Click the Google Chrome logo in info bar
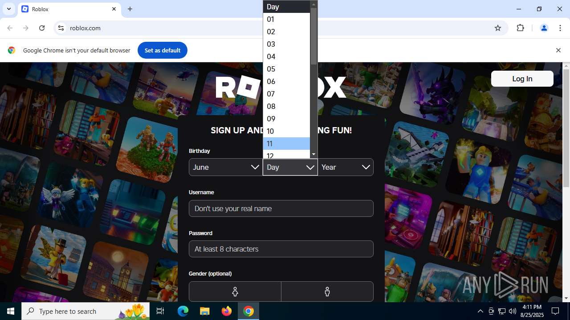Screen dimensions: 570x320 tap(12, 50)
